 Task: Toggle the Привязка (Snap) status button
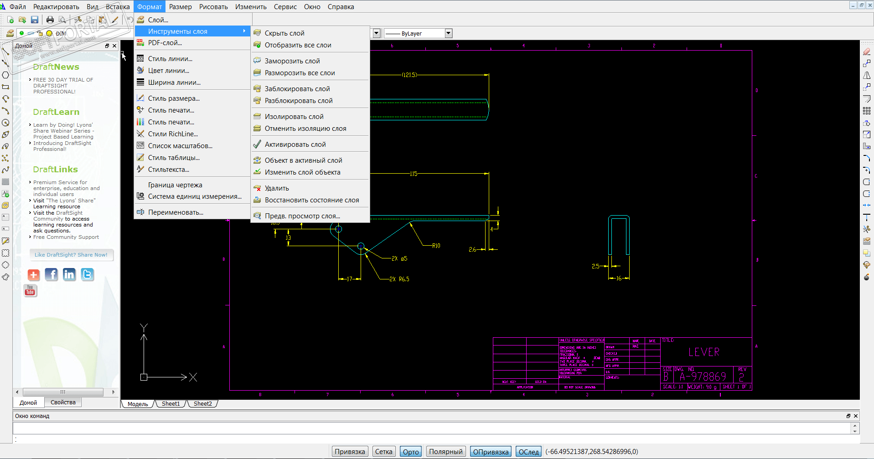tap(350, 452)
